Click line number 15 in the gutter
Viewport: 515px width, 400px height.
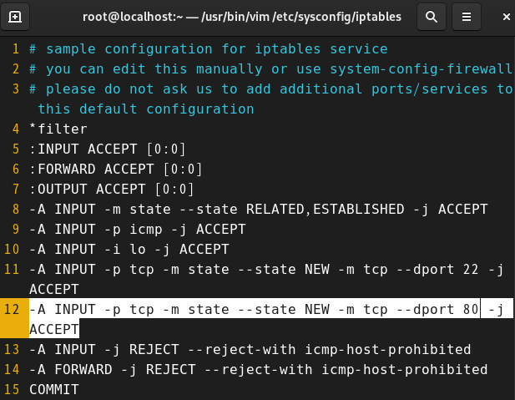(x=12, y=390)
